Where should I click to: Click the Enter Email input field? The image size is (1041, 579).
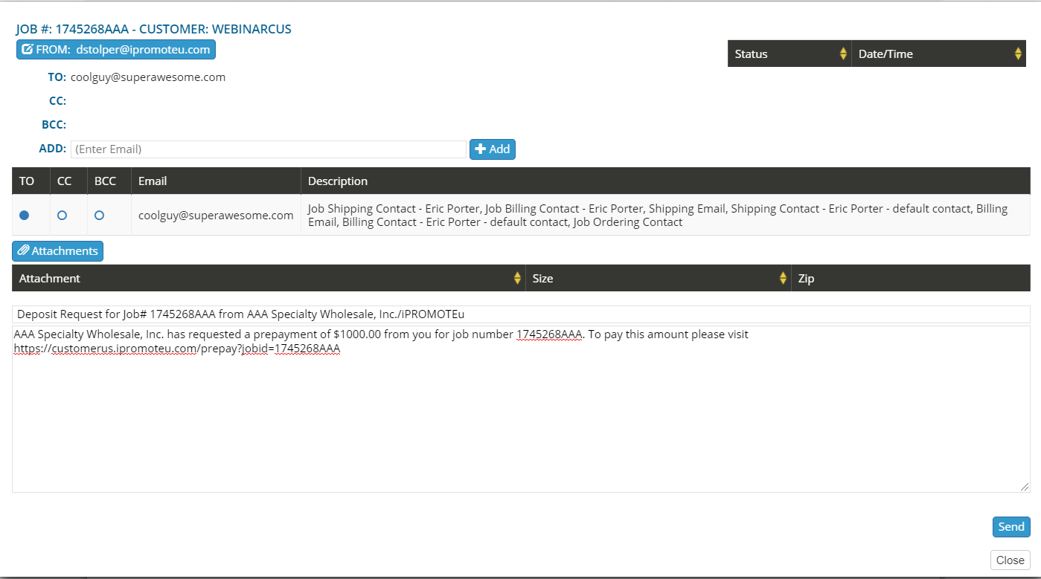(268, 149)
